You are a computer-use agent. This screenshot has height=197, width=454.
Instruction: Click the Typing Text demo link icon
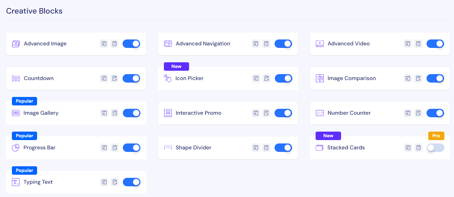point(104,182)
